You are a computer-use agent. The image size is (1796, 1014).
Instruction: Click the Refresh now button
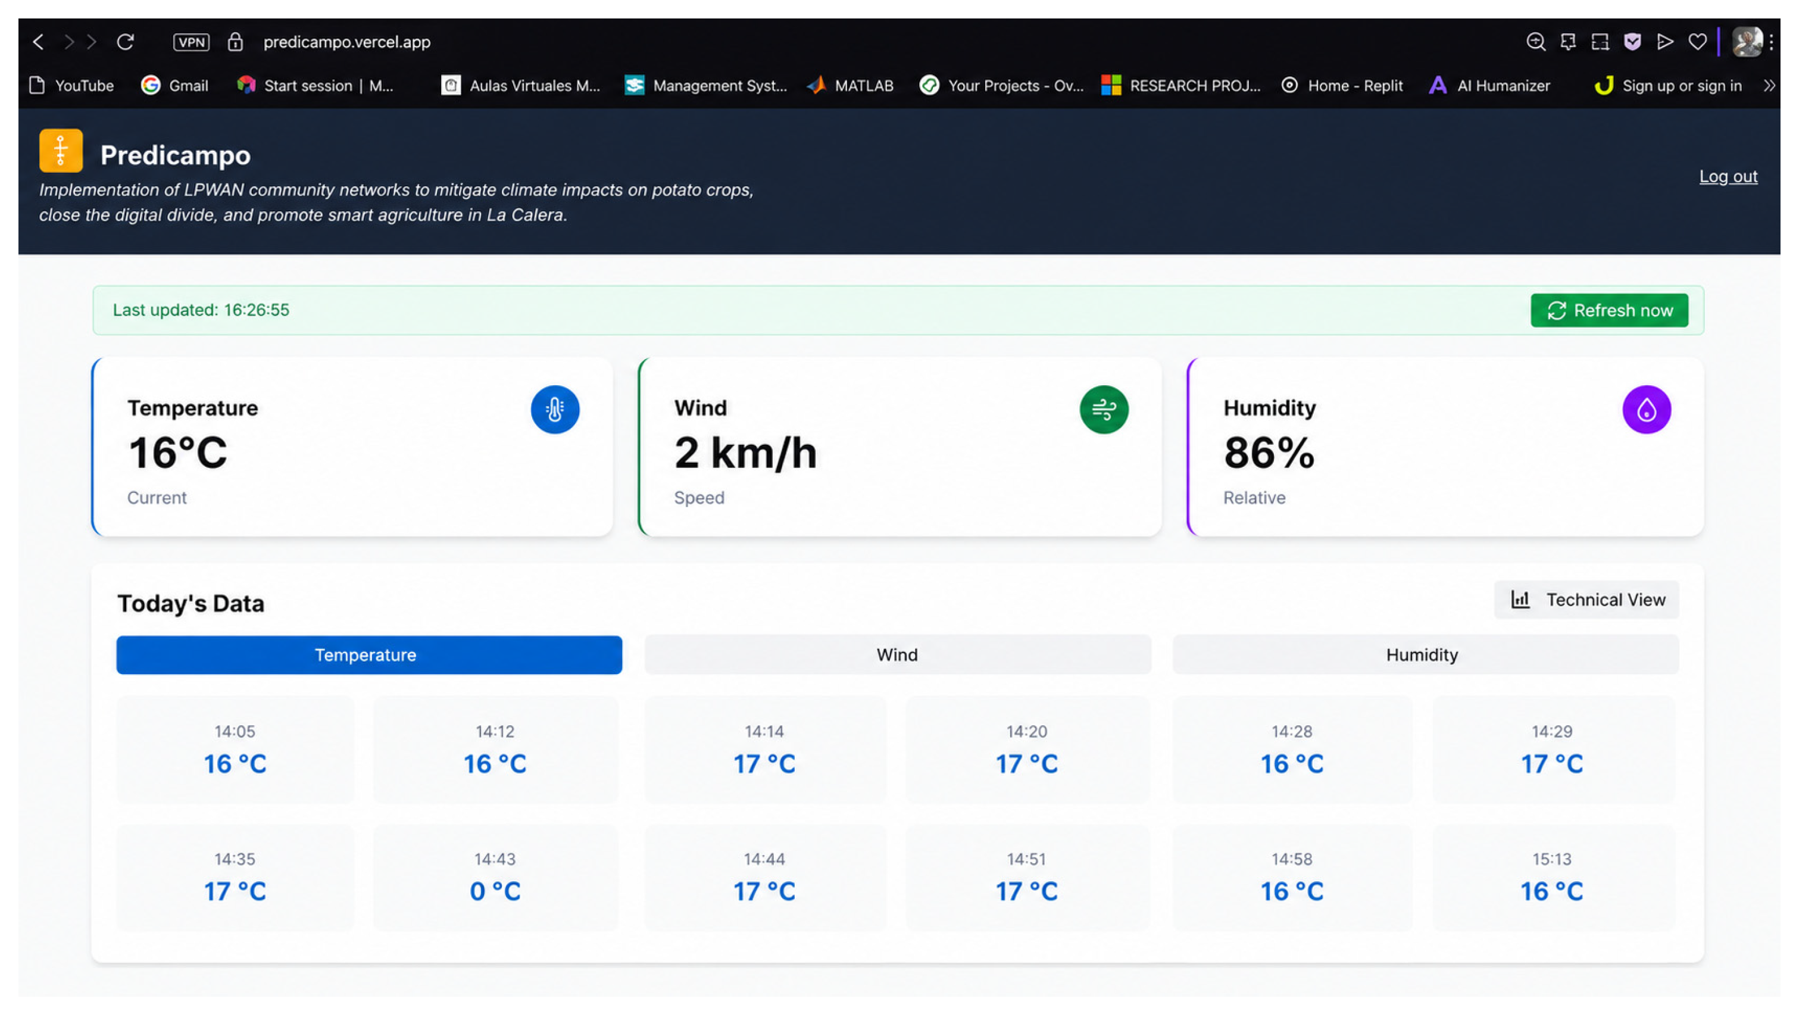click(1609, 310)
